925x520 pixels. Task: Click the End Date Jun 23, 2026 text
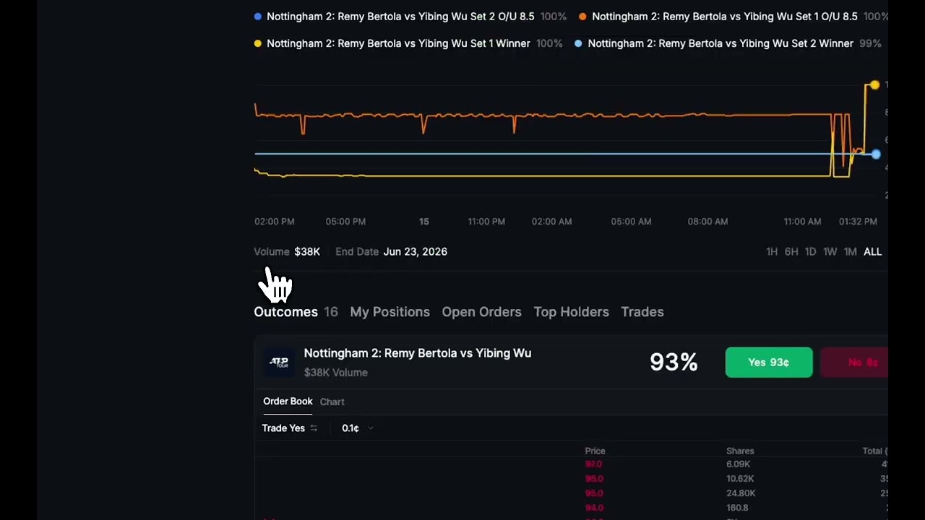point(391,252)
